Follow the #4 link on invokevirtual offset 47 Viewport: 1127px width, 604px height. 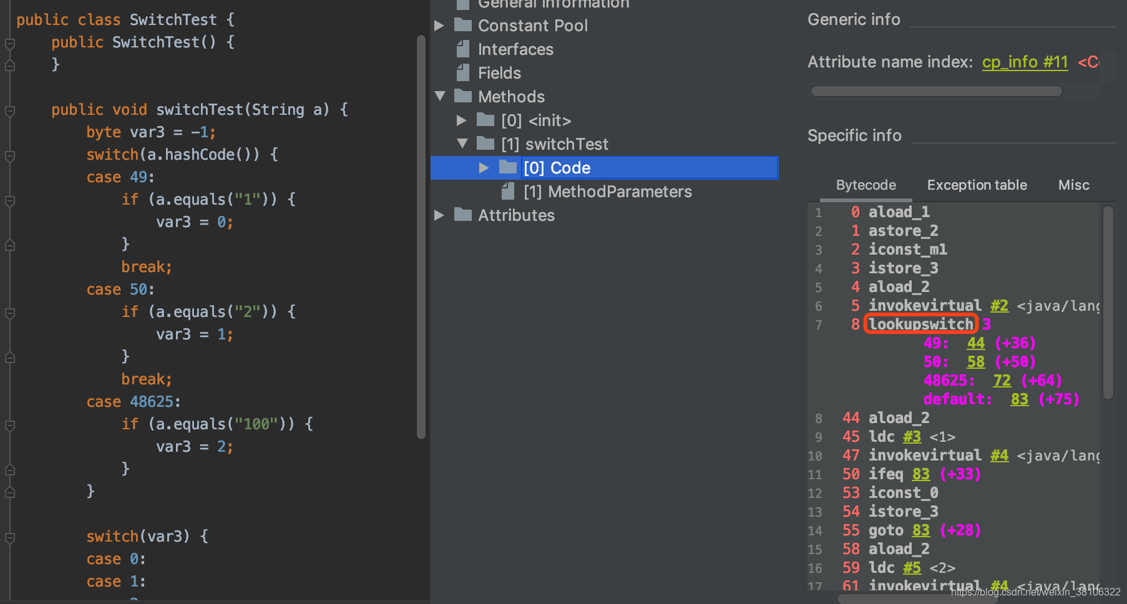(1000, 455)
